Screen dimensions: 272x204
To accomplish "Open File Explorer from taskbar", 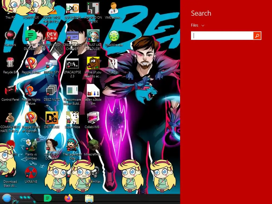I will click(89, 198).
